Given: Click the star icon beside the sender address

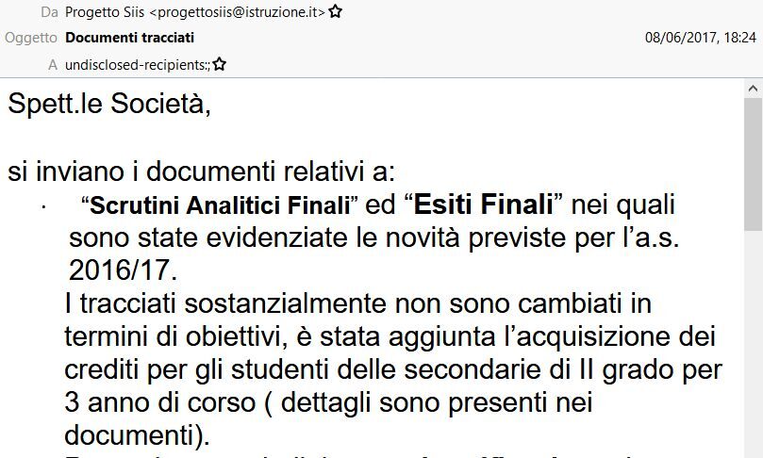Looking at the screenshot, I should [335, 11].
